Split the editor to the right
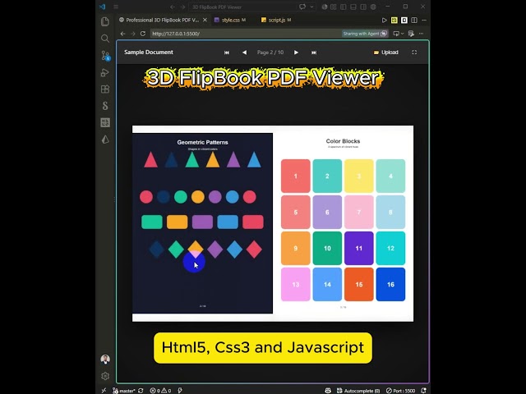This screenshot has width=526, height=394. pos(414,20)
